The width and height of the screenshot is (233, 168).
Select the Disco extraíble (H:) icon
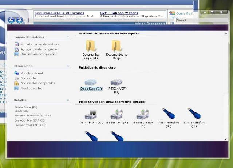194,114
